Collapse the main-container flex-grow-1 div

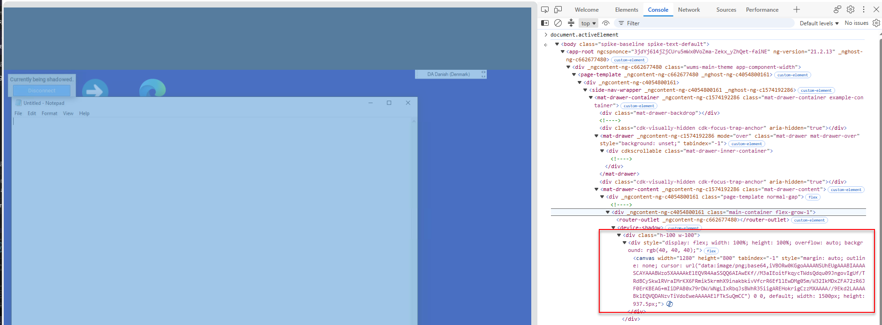click(608, 212)
